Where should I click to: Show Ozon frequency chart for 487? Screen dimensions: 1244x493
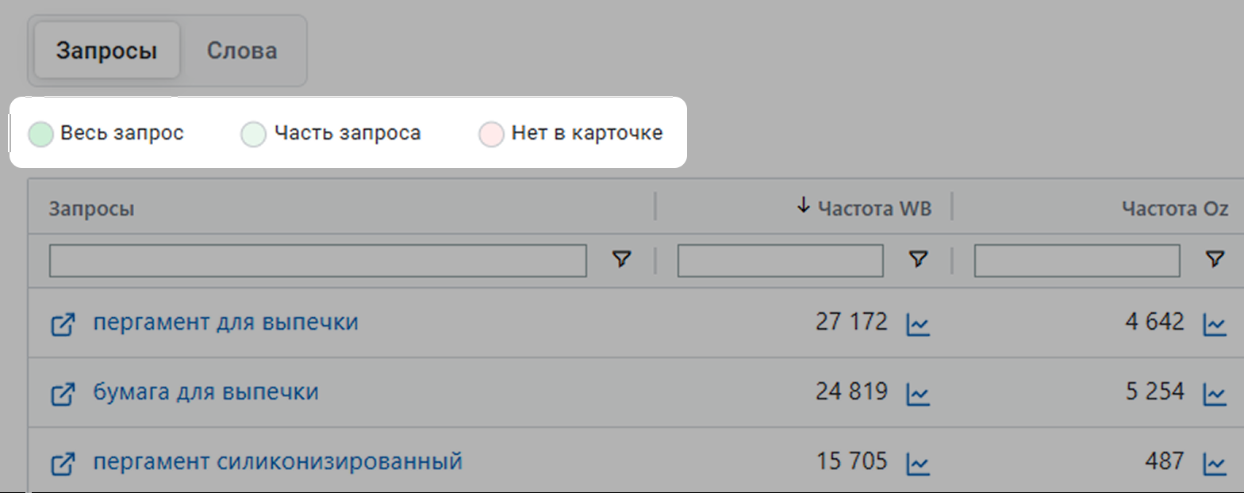click(x=1215, y=463)
